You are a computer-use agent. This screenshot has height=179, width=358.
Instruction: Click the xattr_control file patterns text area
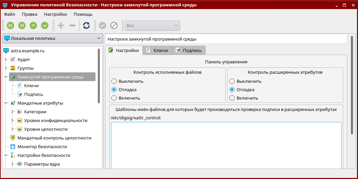226,145
